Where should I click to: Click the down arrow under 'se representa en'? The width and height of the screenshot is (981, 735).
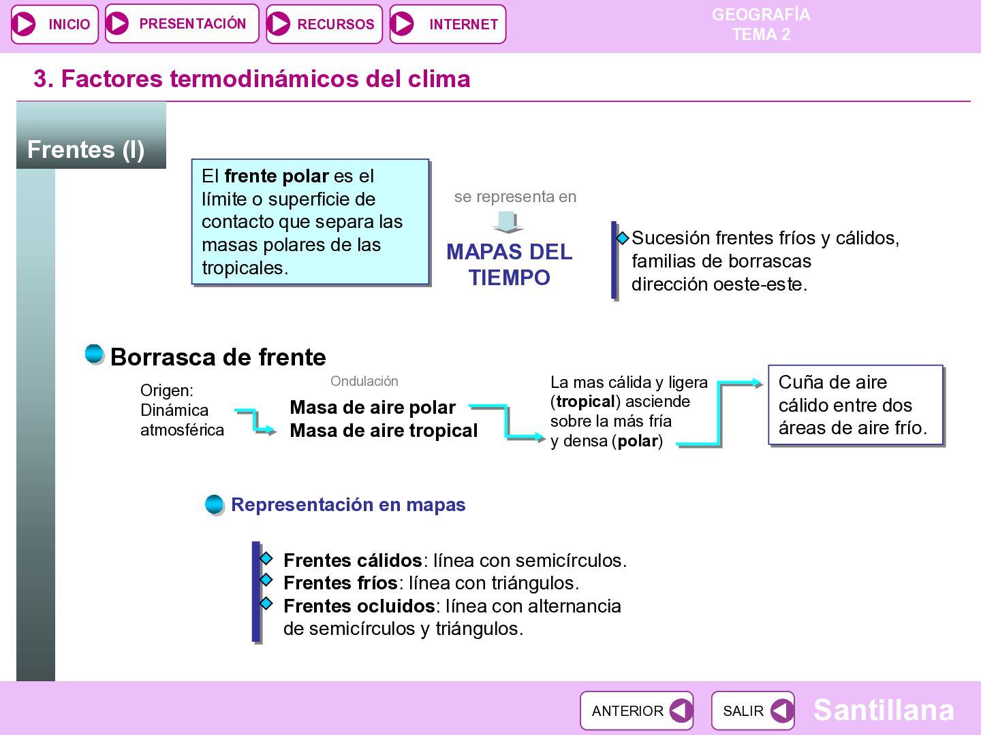508,222
